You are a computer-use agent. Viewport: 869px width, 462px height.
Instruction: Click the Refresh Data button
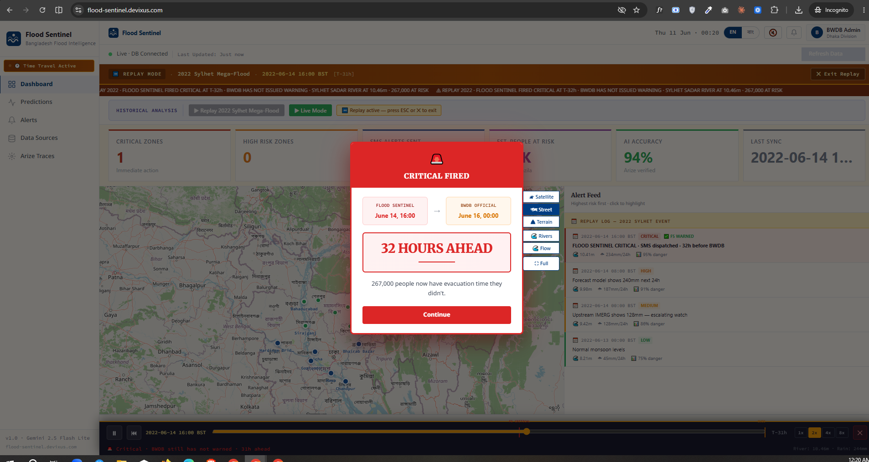pyautogui.click(x=833, y=54)
